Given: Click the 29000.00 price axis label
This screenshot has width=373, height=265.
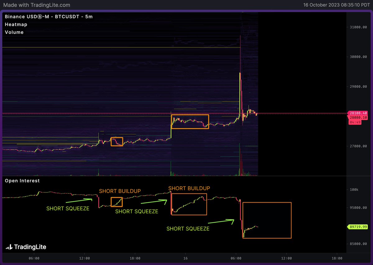Looking at the screenshot, I should tap(356, 87).
